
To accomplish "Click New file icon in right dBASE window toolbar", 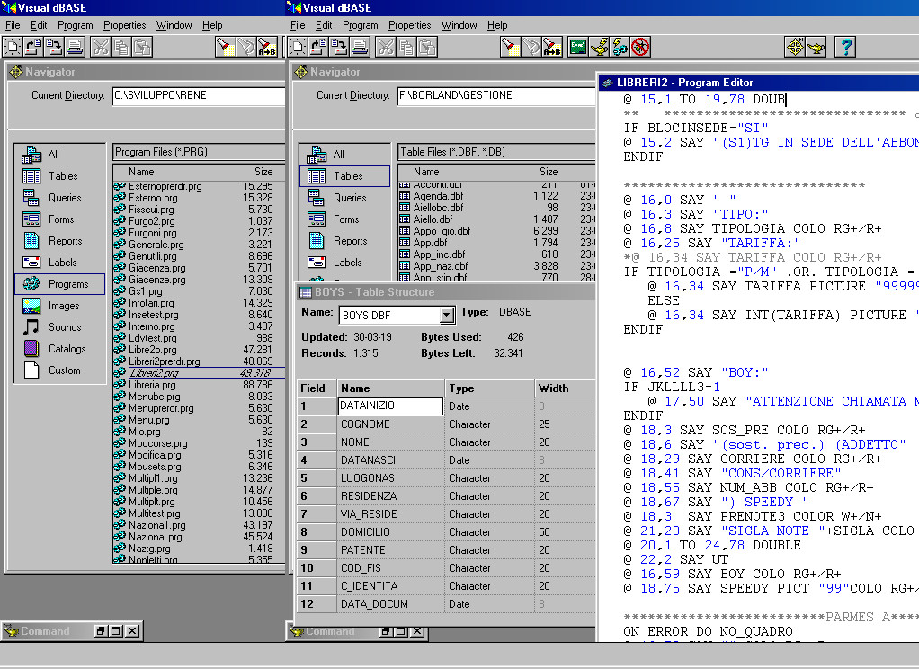I will tap(298, 47).
